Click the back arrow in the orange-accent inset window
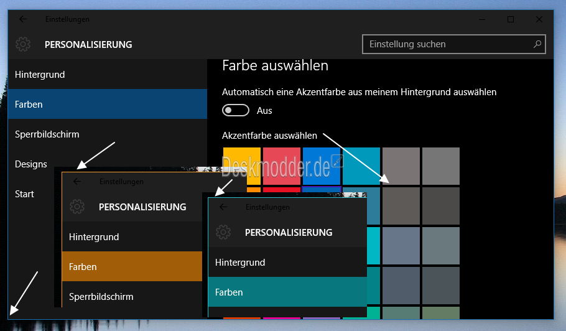The image size is (566, 331). 77,182
